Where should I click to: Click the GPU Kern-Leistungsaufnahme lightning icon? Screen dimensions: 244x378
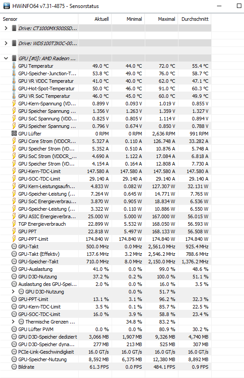(14, 186)
